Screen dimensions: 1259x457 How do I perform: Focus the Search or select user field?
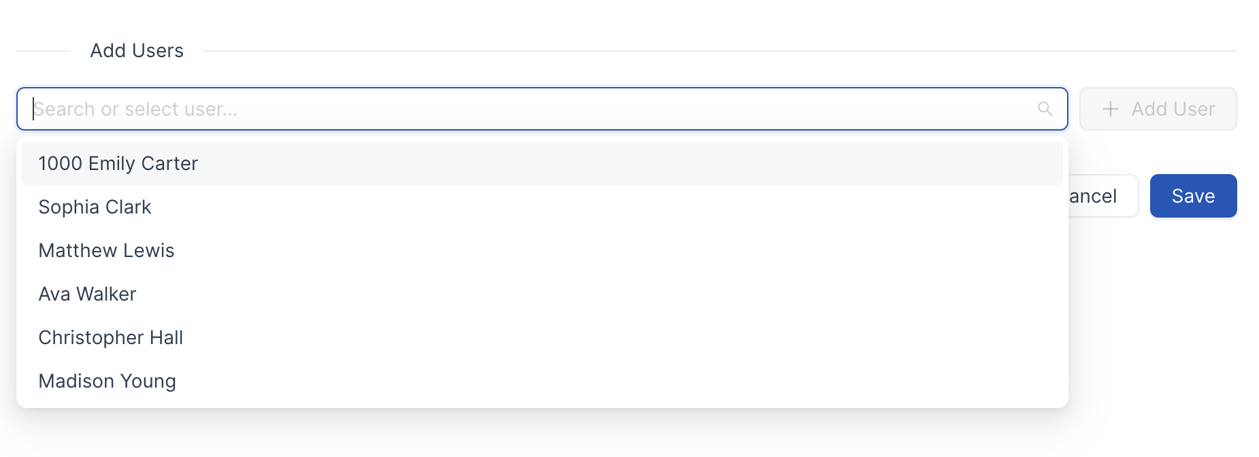tap(542, 109)
